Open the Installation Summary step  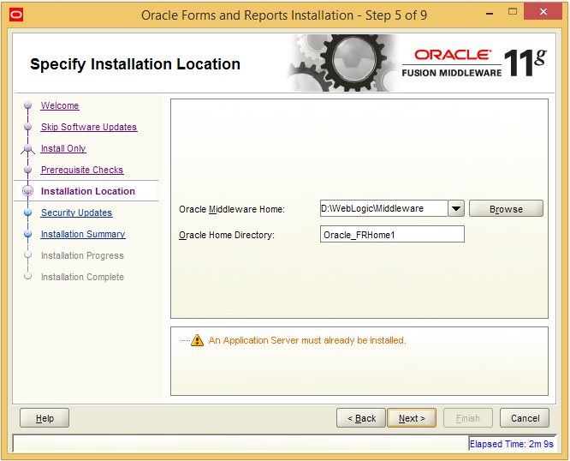tap(83, 234)
